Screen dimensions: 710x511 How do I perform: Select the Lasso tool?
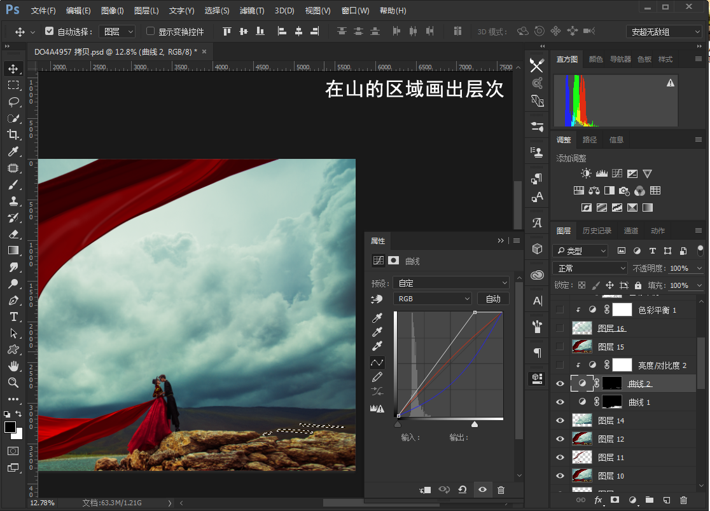(13, 102)
